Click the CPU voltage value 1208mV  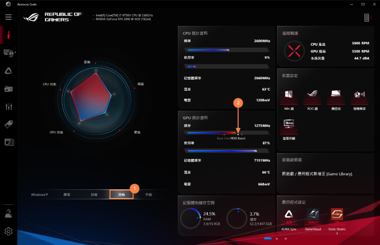(x=263, y=100)
